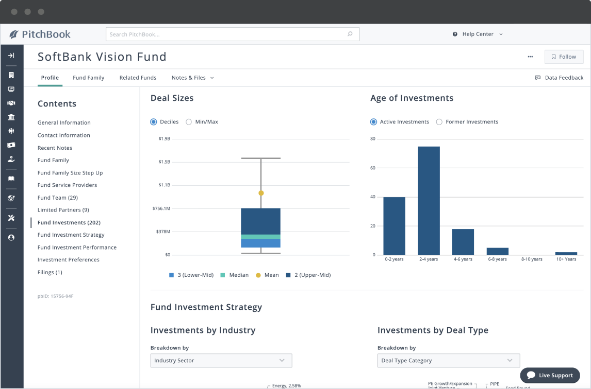Image resolution: width=591 pixels, height=389 pixels.
Task: Jump to Fund Team (29) section
Action: (58, 198)
